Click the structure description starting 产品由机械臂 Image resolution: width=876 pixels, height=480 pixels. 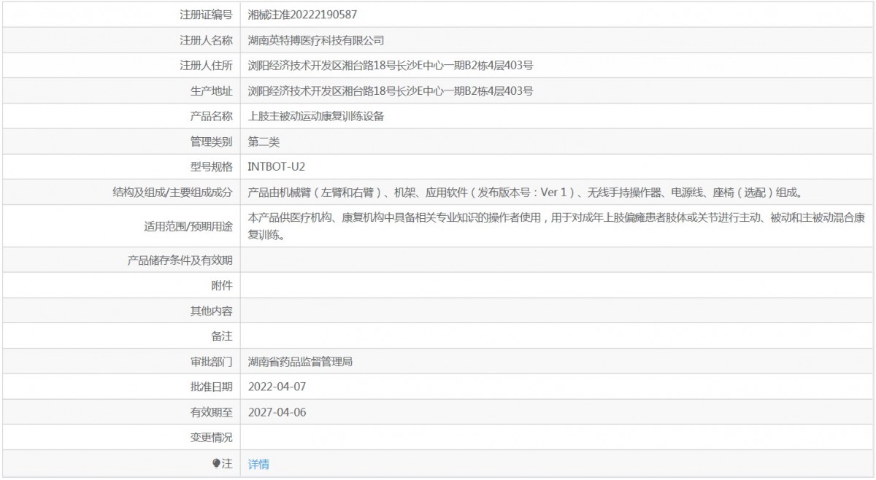point(526,193)
